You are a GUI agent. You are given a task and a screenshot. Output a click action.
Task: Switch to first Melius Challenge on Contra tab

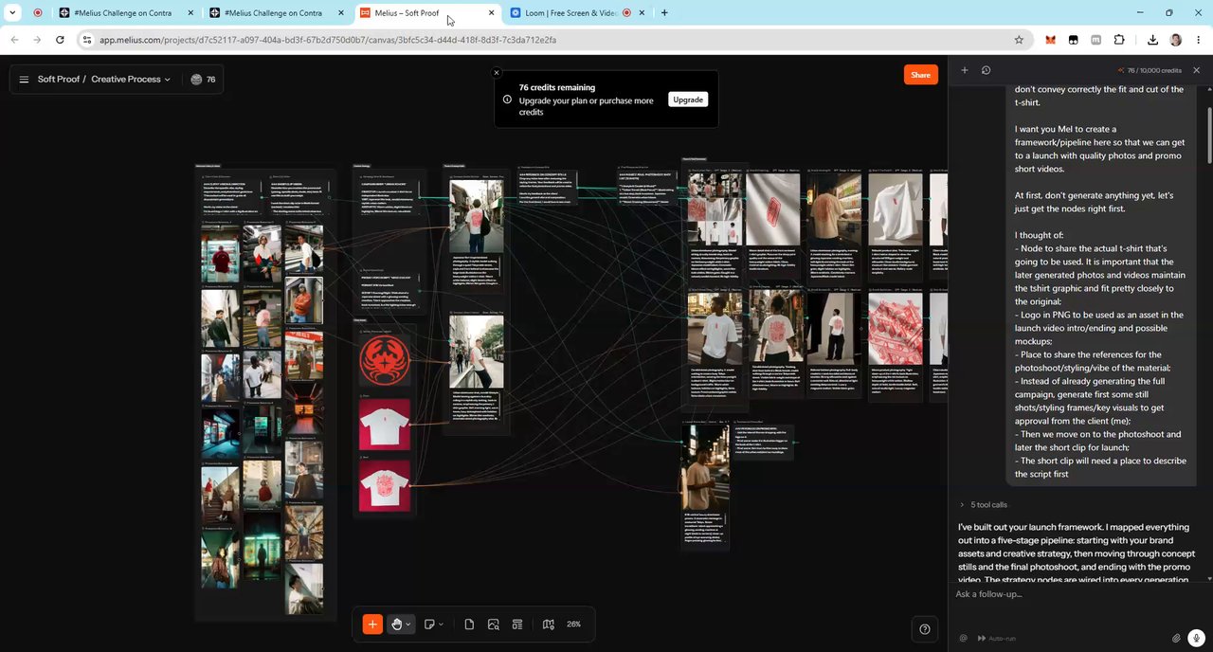click(x=126, y=13)
